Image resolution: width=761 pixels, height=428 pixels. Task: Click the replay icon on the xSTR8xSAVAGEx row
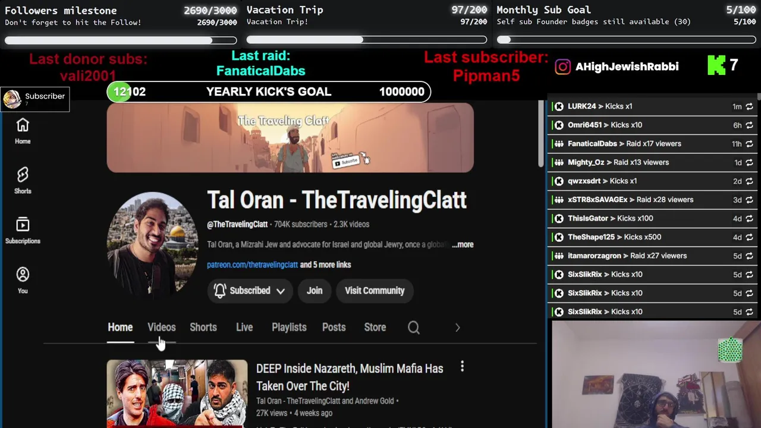(x=749, y=200)
